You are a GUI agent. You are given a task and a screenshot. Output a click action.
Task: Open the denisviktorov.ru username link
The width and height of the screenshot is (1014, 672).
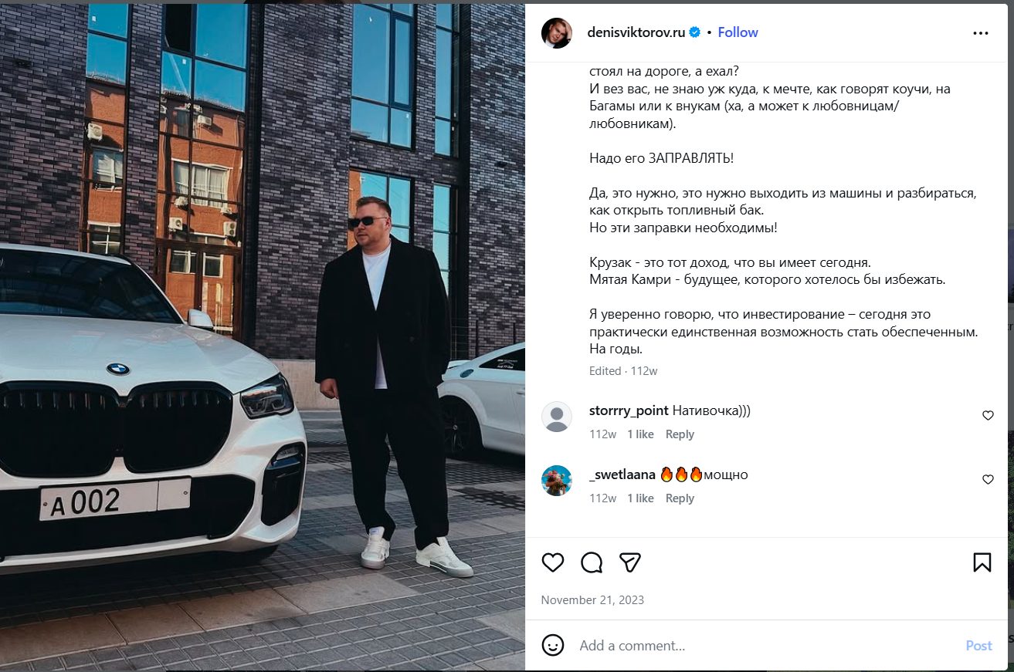click(x=636, y=32)
